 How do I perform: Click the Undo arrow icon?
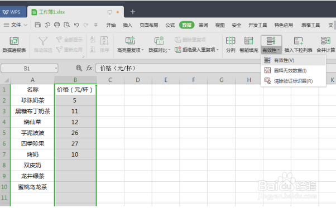76,25
